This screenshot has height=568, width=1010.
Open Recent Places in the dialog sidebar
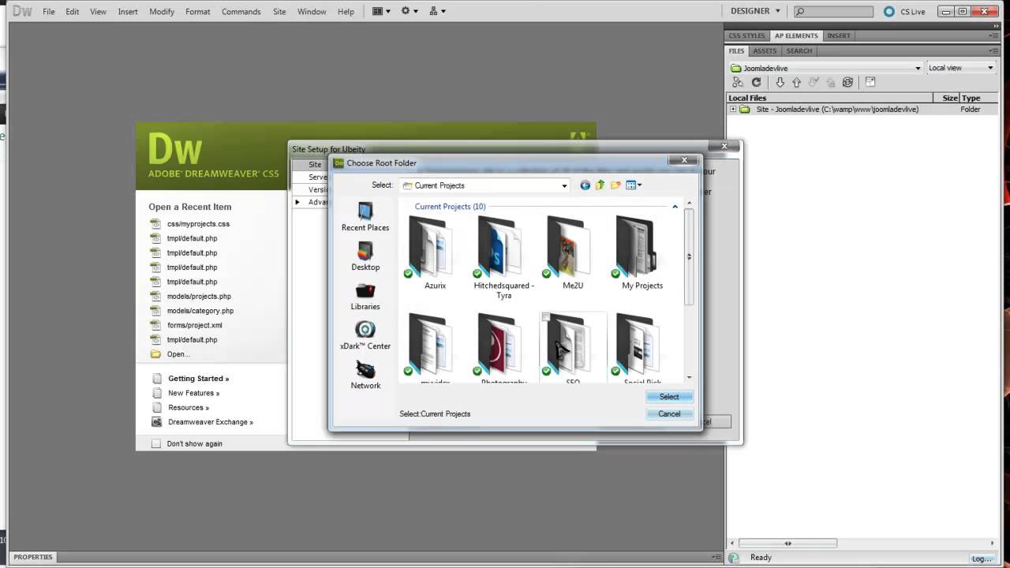365,217
